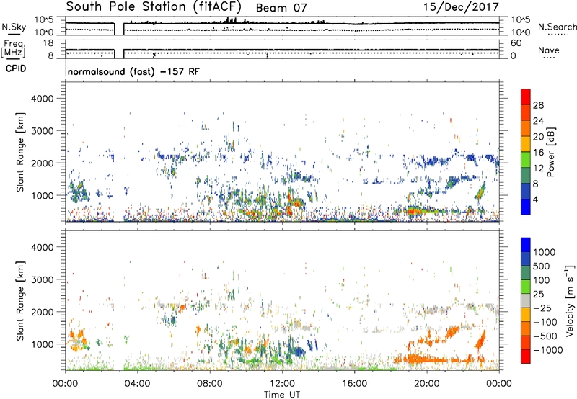Click the '28' Power colorbar tick label

(x=538, y=105)
